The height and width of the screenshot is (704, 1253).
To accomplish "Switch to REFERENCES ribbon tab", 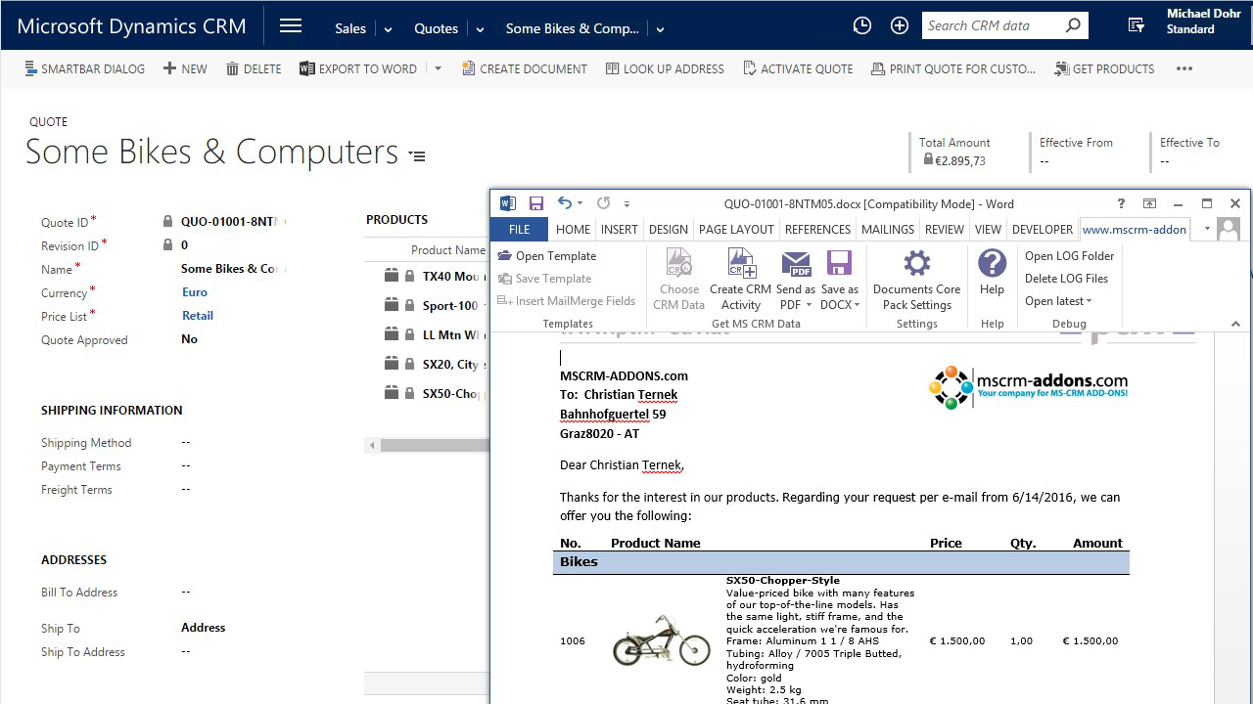I will pyautogui.click(x=817, y=229).
